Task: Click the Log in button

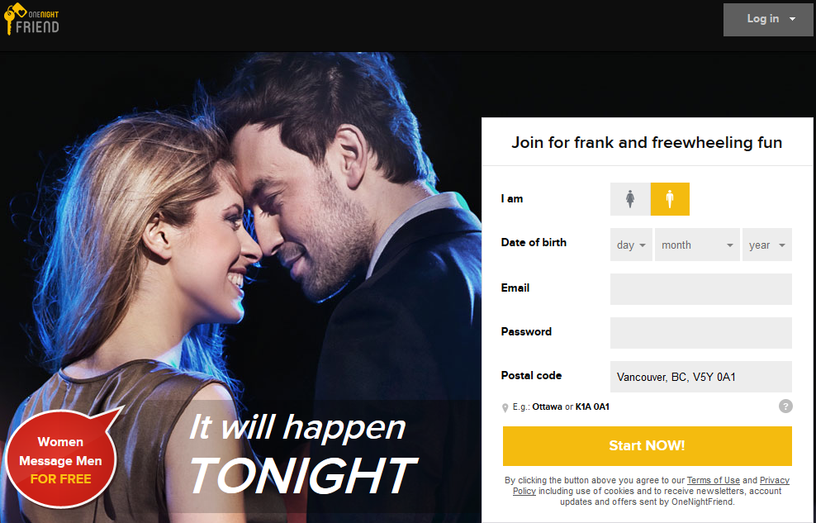Action: tap(767, 20)
